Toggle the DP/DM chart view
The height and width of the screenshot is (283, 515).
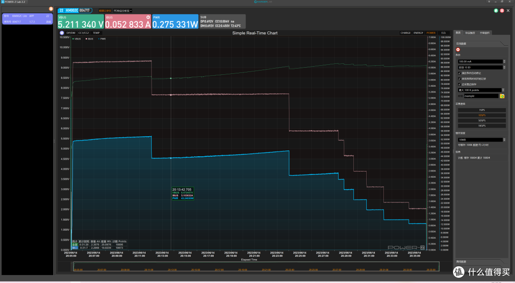71,33
